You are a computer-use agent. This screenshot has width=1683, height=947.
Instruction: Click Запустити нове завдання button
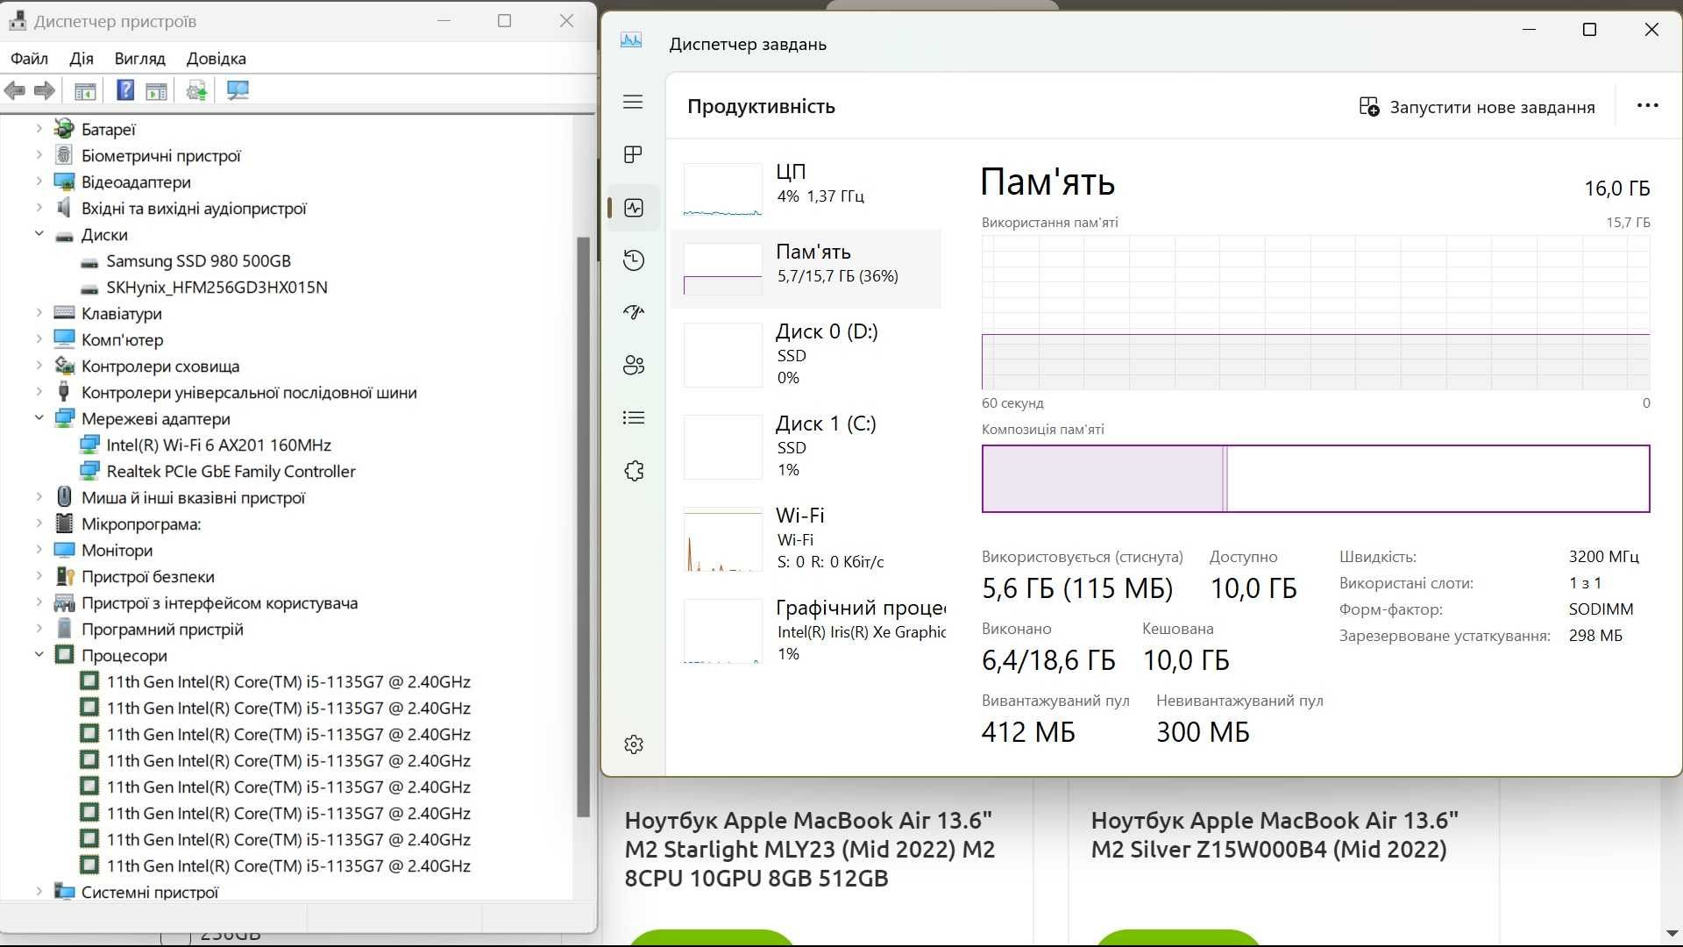coord(1477,107)
